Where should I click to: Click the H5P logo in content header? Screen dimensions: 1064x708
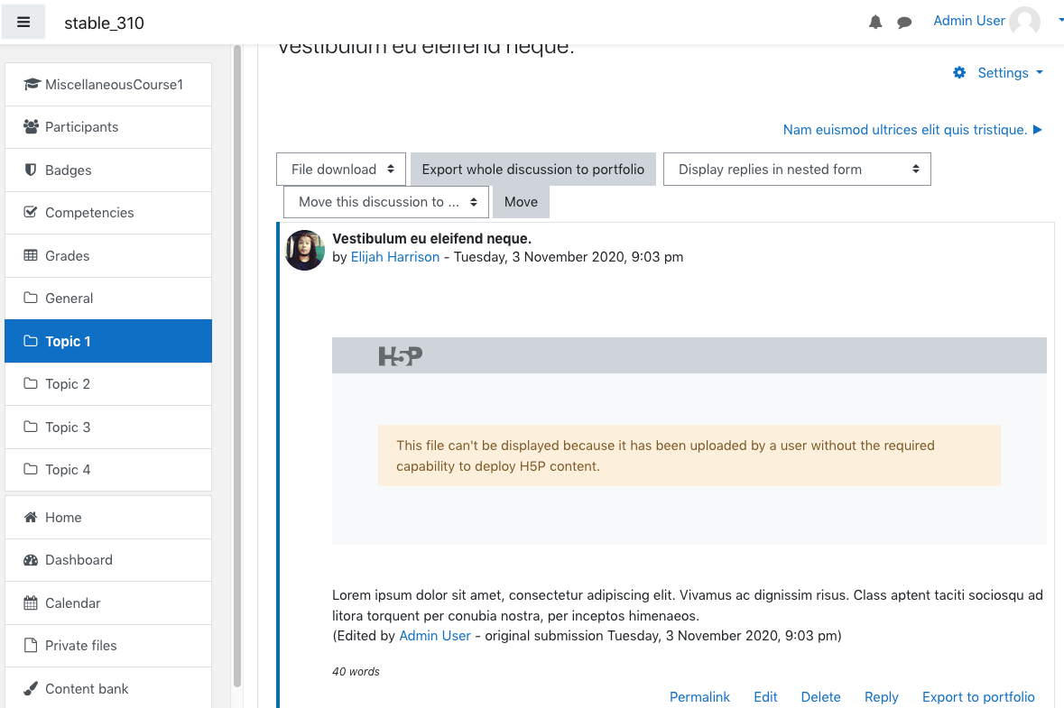click(x=401, y=356)
